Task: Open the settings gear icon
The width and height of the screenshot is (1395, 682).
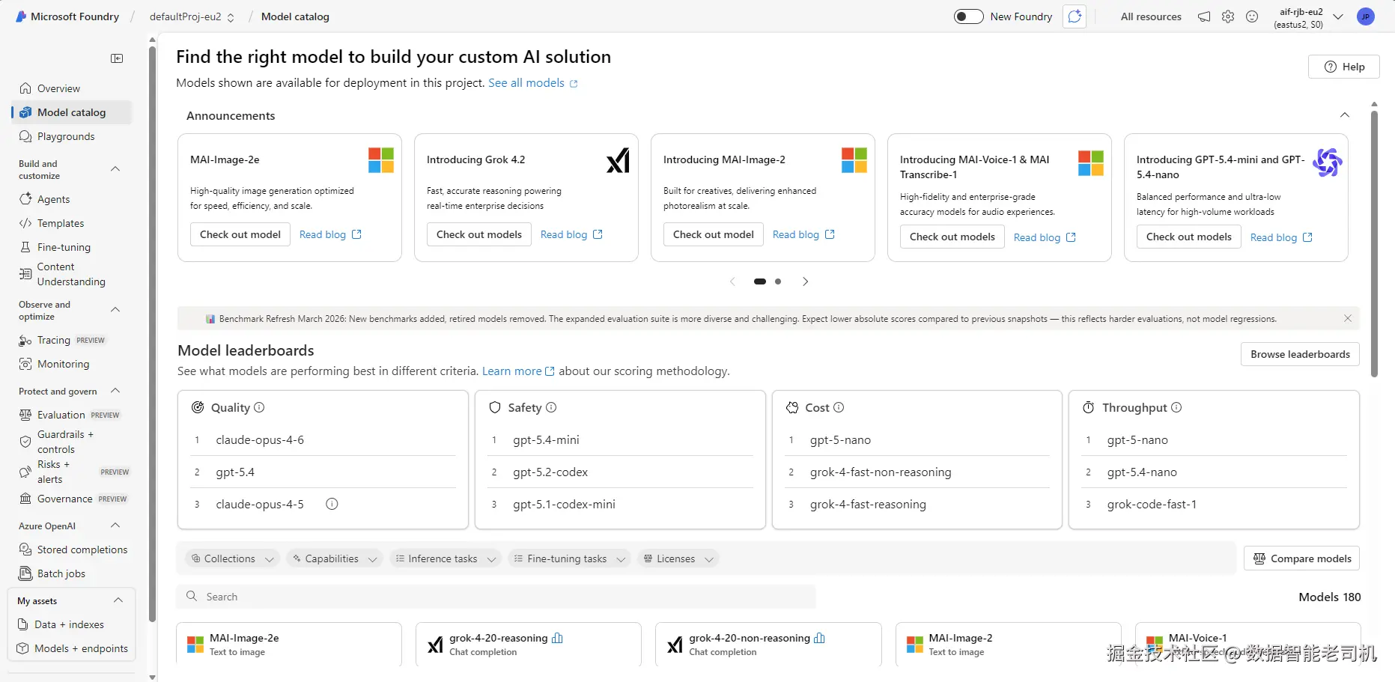Action: (x=1228, y=16)
